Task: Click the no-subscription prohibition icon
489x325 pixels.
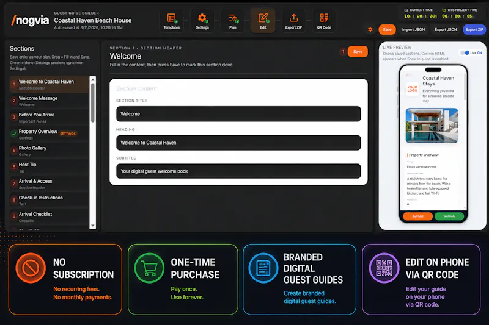Action: [31, 268]
